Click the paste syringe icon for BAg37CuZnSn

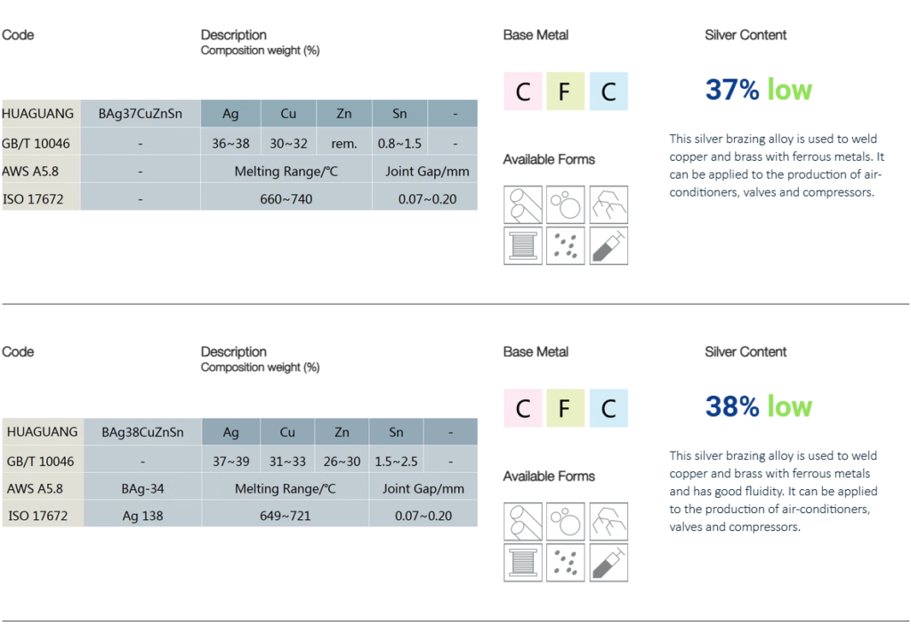(609, 245)
